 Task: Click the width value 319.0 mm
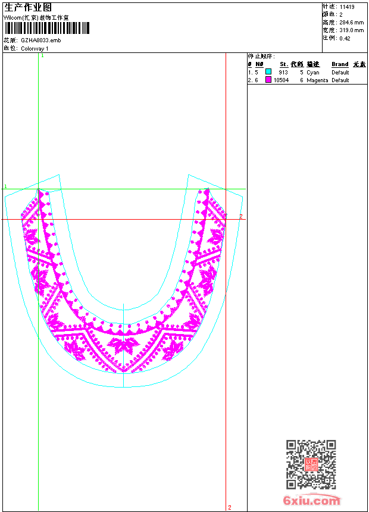click(x=351, y=30)
